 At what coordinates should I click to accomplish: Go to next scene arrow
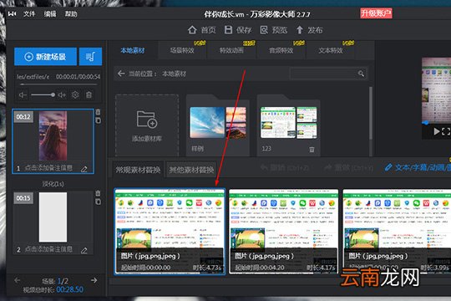[x=94, y=280]
